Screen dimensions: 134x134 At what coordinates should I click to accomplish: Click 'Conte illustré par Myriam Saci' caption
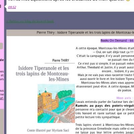click(x=48, y=130)
